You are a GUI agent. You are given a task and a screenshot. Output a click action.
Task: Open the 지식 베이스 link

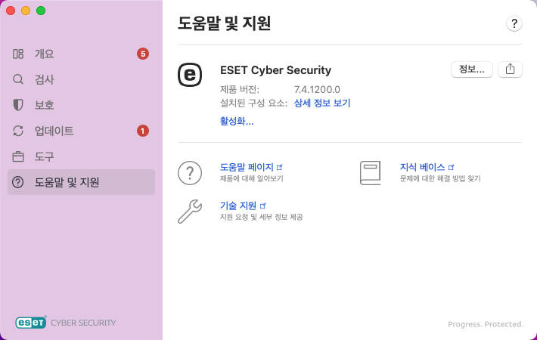click(x=423, y=167)
